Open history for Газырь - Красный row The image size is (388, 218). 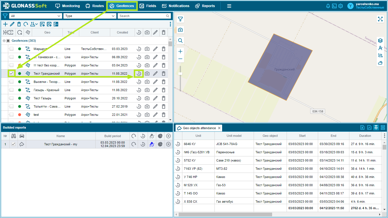point(139,90)
